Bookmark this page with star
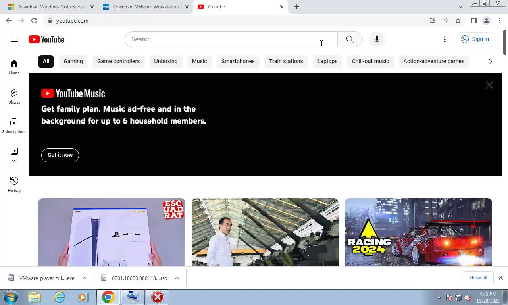The image size is (508, 305). click(458, 21)
